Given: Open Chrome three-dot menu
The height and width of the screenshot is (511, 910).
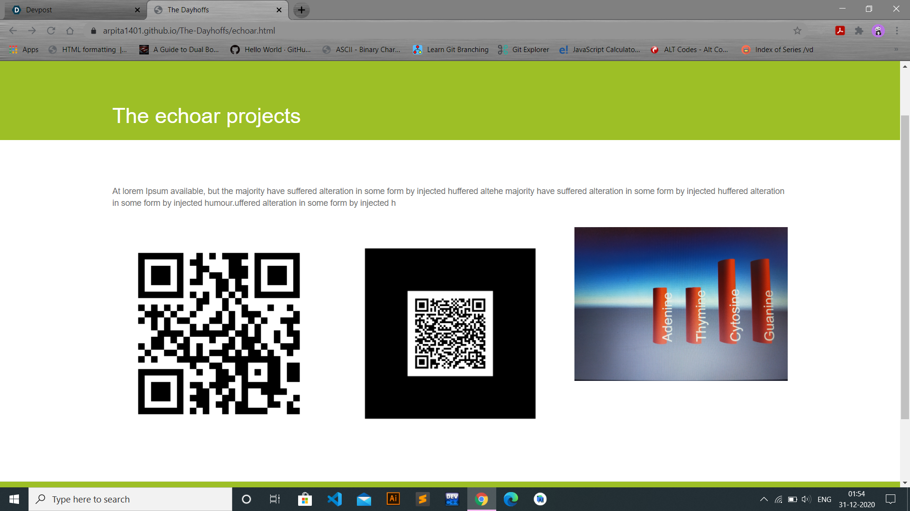Looking at the screenshot, I should tap(897, 31).
